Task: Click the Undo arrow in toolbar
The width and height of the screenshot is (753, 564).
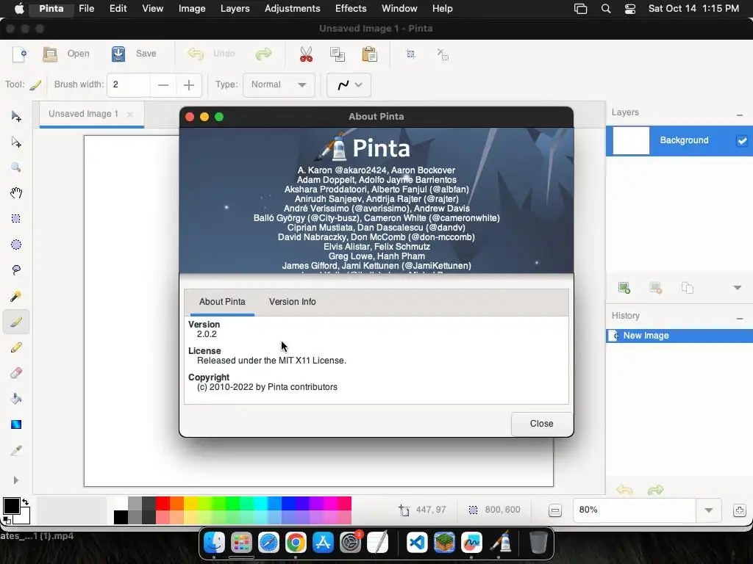Action: click(196, 54)
